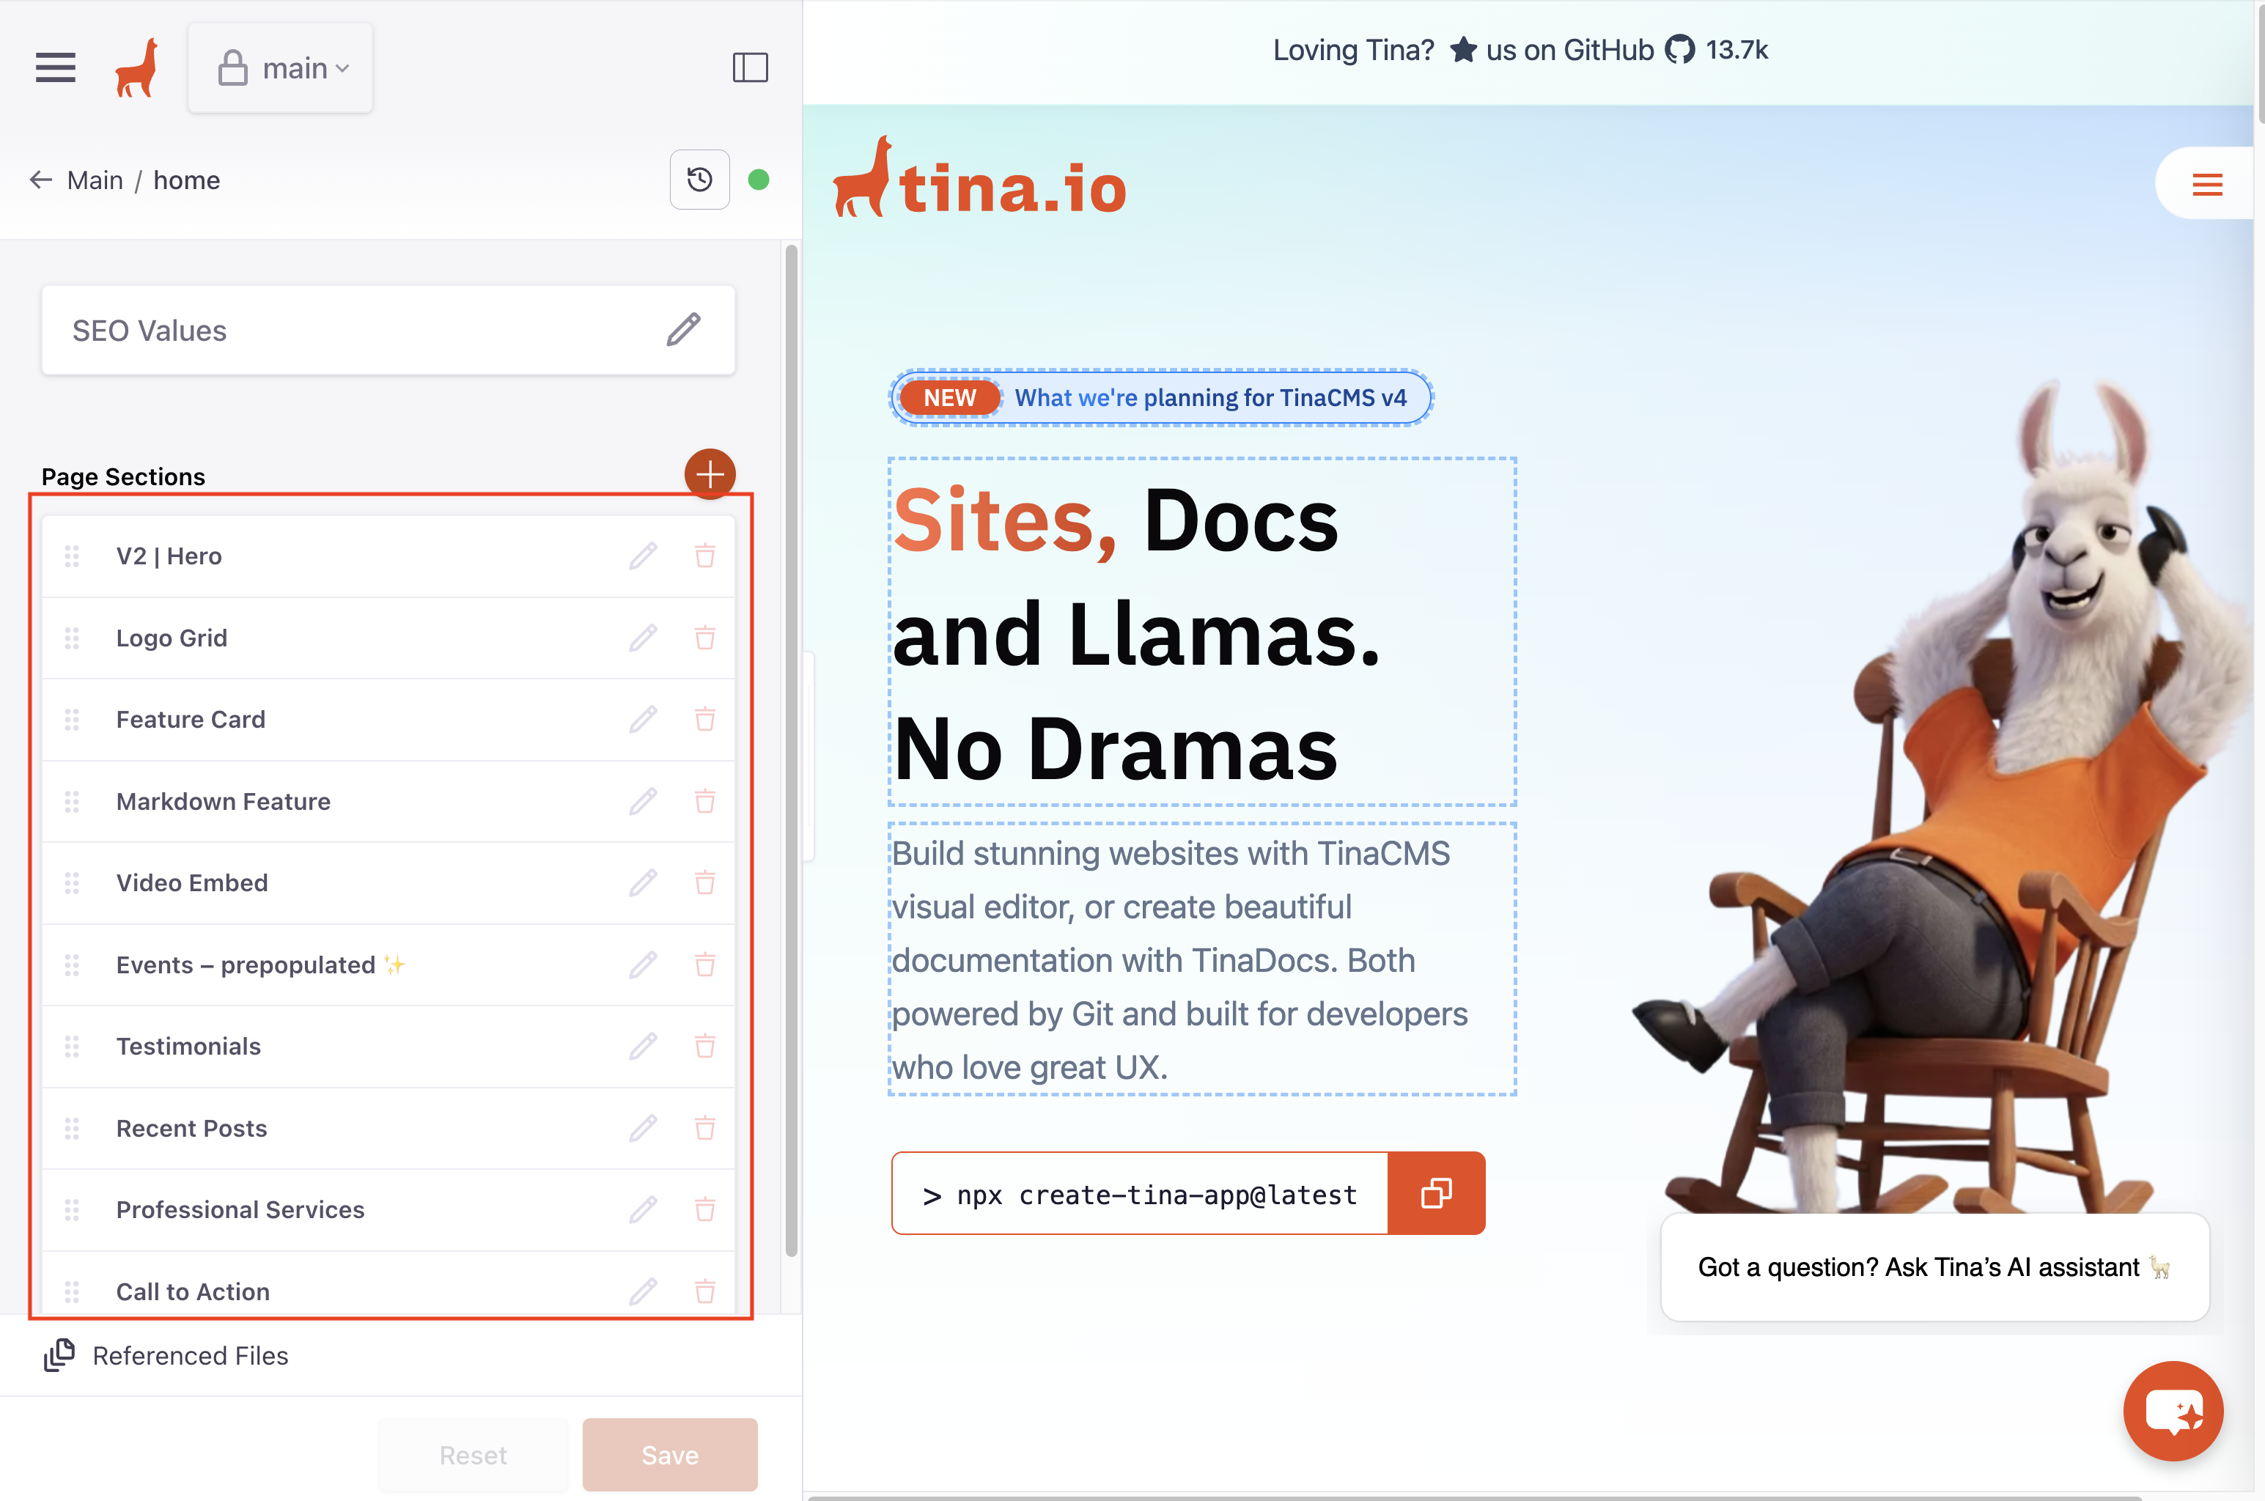
Task: Delete the Logo Grid section
Action: pos(704,638)
